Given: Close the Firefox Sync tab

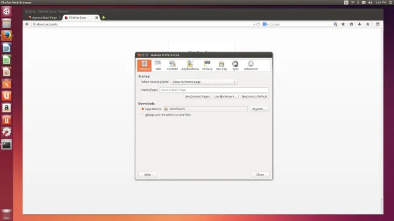Looking at the screenshot, I should (x=96, y=18).
